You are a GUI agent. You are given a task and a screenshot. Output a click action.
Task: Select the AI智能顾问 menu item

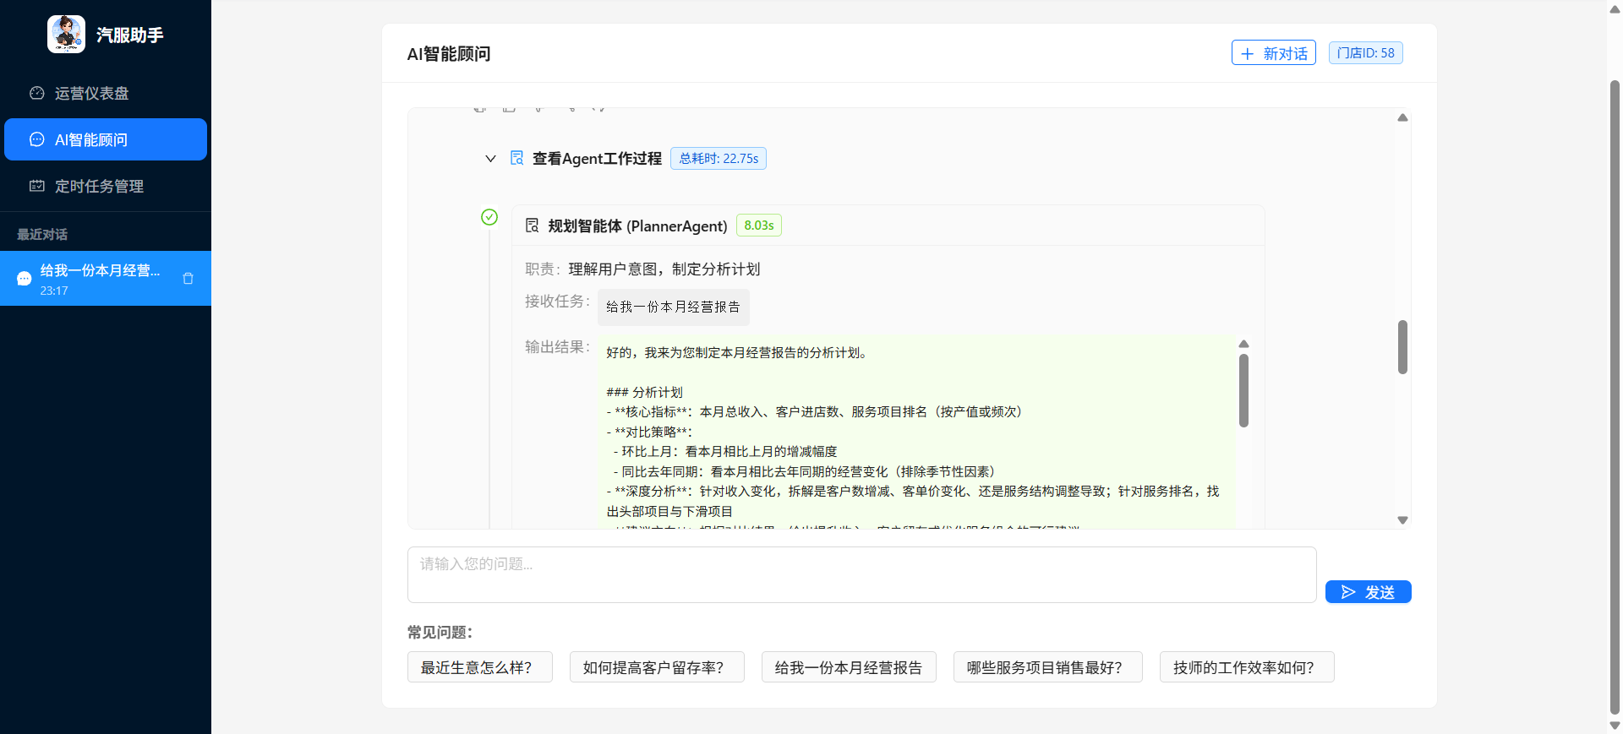coord(106,139)
